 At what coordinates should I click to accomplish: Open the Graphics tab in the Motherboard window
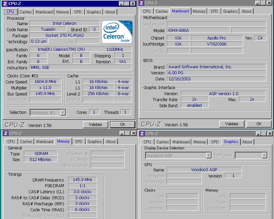point(230,11)
